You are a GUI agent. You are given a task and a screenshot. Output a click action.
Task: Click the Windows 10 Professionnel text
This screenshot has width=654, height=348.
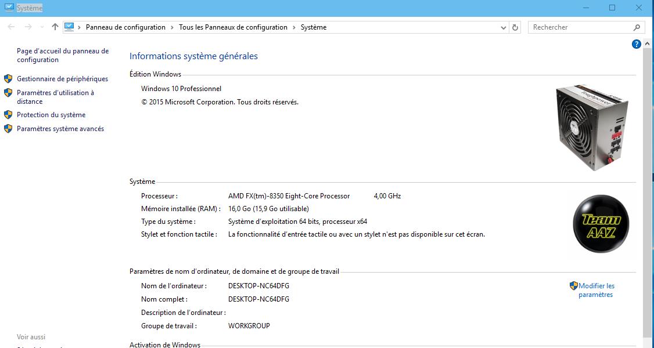[181, 89]
